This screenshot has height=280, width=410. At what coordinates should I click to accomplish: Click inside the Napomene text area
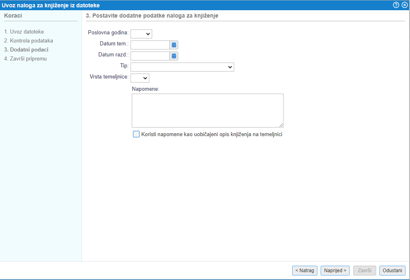click(208, 110)
